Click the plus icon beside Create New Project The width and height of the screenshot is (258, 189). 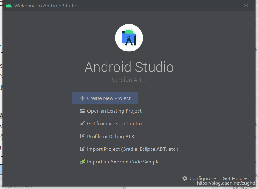pos(83,98)
